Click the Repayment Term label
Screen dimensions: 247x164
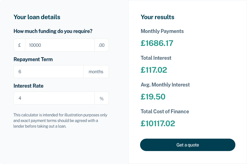click(x=33, y=59)
